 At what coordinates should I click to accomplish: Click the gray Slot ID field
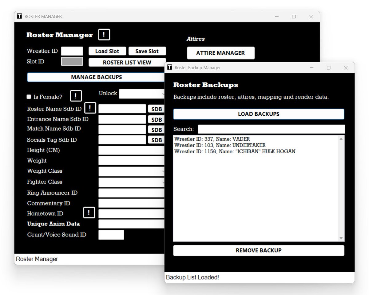pyautogui.click(x=72, y=61)
